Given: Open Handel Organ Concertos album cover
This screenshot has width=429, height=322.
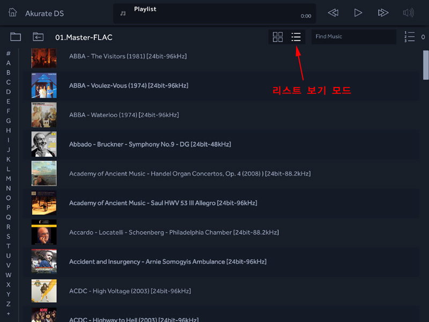Looking at the screenshot, I should click(44, 173).
